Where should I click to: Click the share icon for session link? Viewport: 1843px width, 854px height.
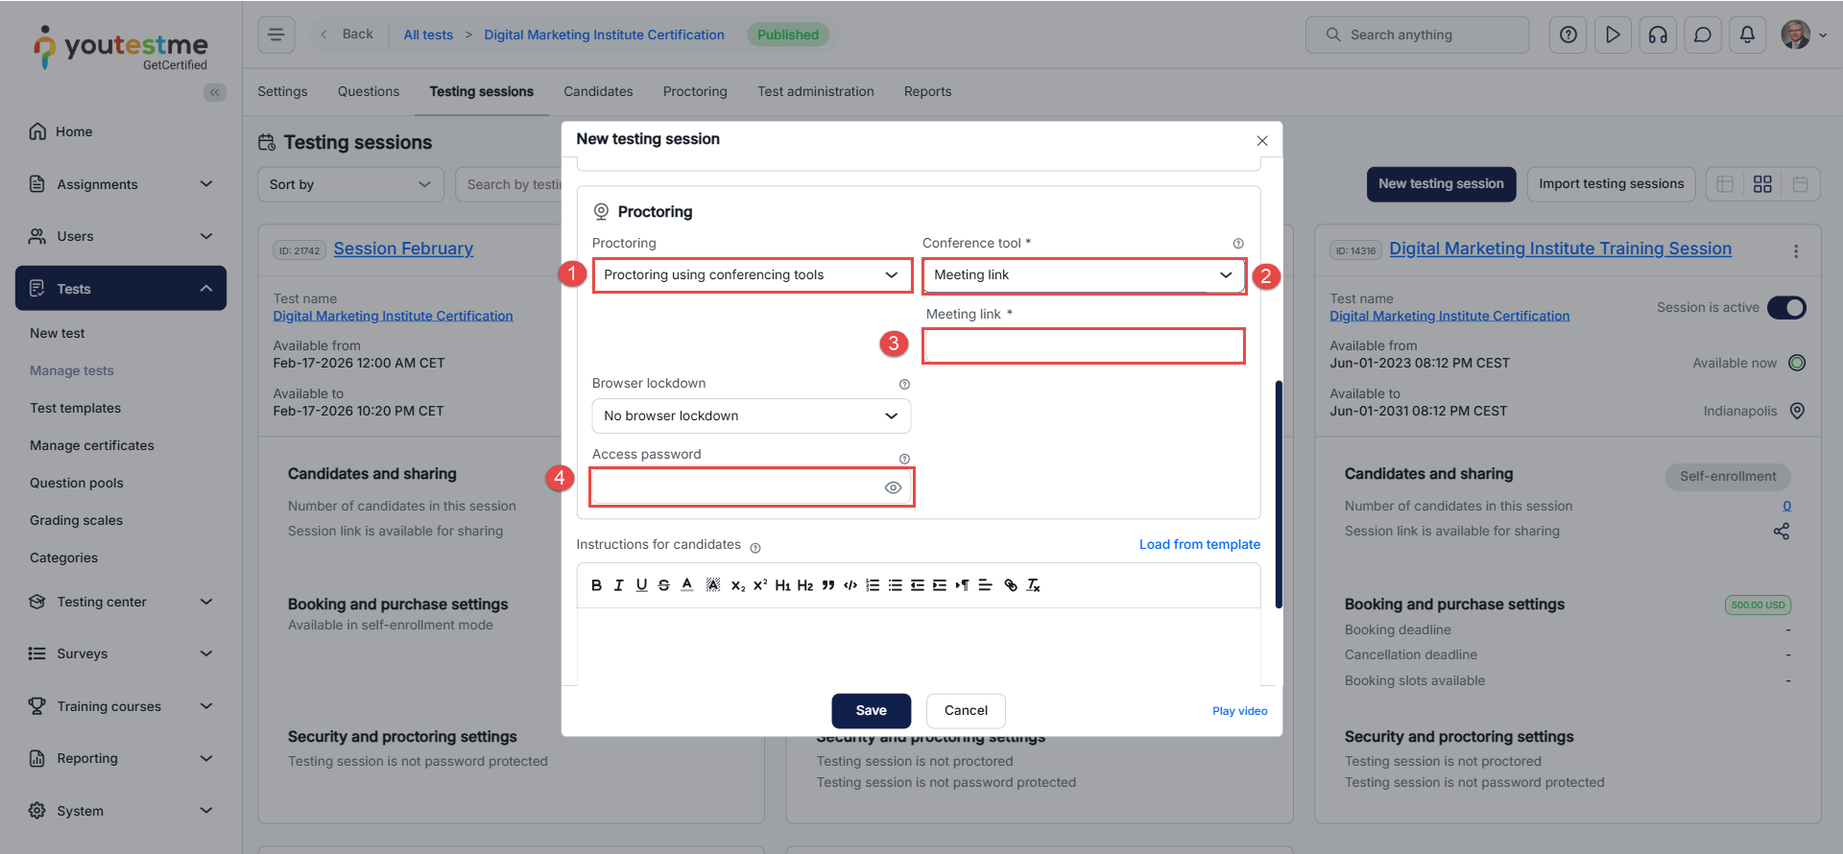[x=1781, y=532]
